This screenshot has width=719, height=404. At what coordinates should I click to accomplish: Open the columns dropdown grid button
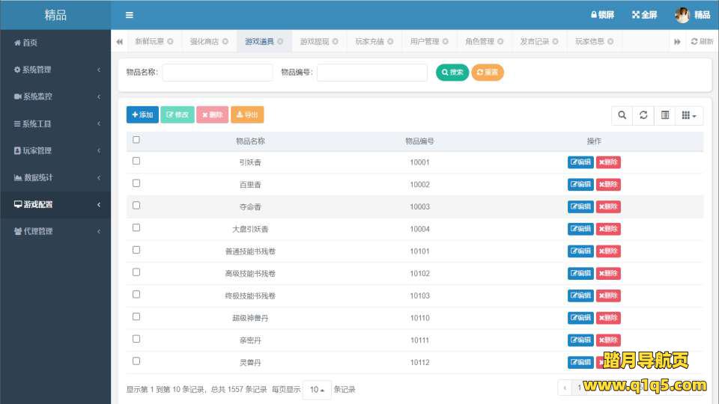(689, 115)
